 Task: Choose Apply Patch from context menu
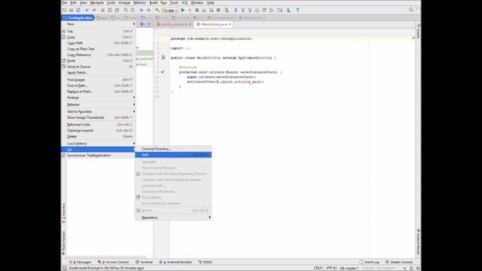point(99,72)
